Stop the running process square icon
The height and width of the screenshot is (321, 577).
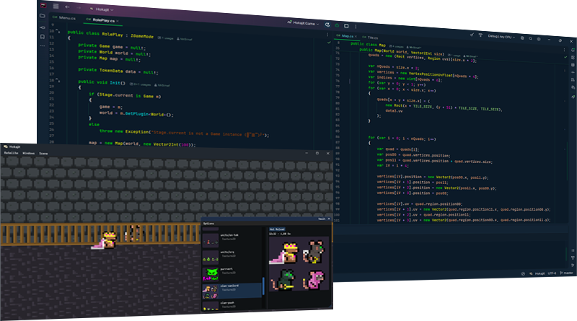tap(346, 26)
